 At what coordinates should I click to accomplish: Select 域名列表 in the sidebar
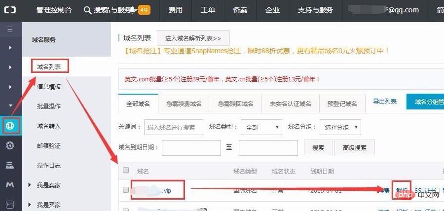[x=49, y=67]
